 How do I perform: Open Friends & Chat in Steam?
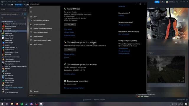click(x=182, y=100)
